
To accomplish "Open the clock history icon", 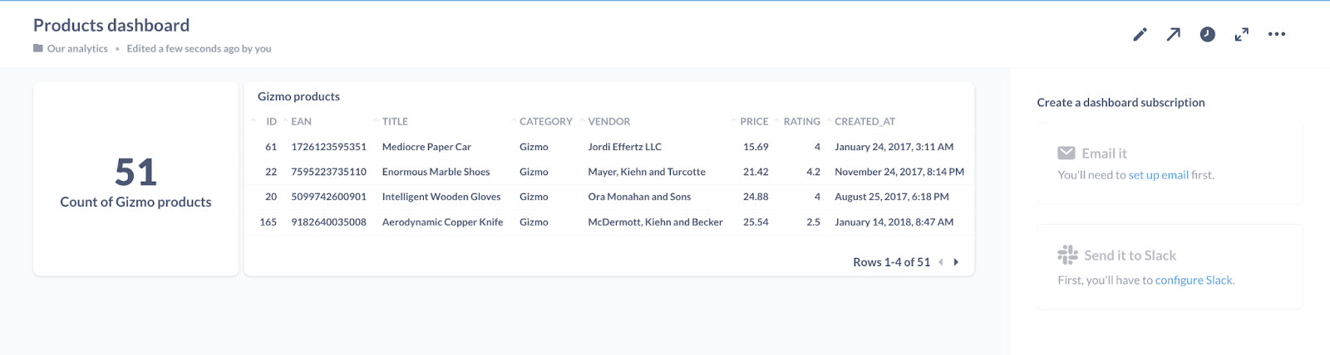I will [1207, 34].
